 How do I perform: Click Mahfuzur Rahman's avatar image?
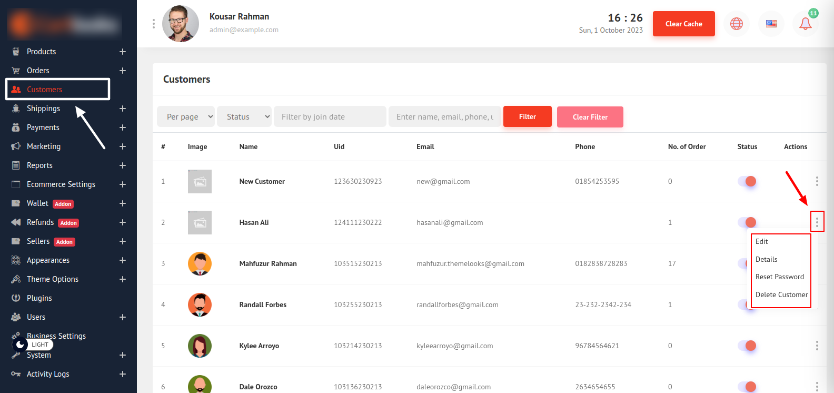[200, 263]
